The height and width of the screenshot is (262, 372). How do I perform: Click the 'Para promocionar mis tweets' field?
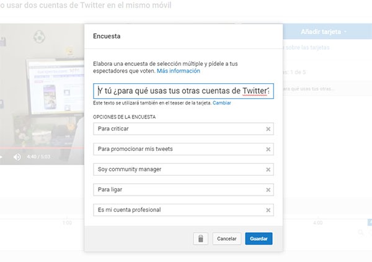(x=177, y=149)
